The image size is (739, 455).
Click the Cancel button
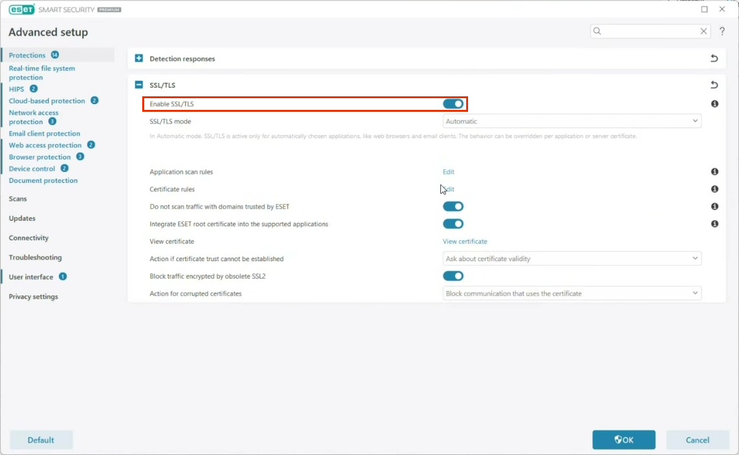pos(697,440)
